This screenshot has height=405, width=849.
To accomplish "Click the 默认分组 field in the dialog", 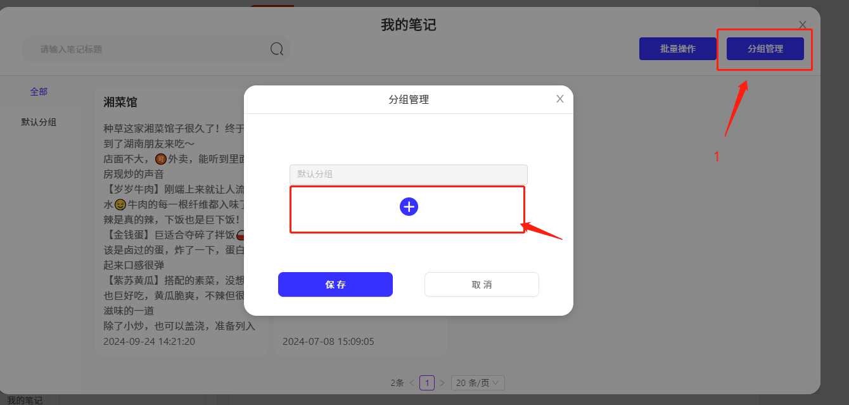I will tap(409, 174).
